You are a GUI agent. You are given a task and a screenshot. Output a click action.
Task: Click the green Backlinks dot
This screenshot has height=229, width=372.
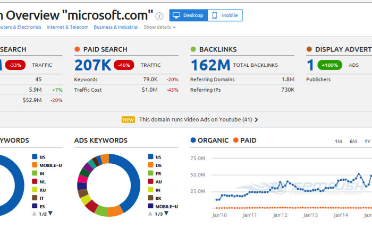193,49
